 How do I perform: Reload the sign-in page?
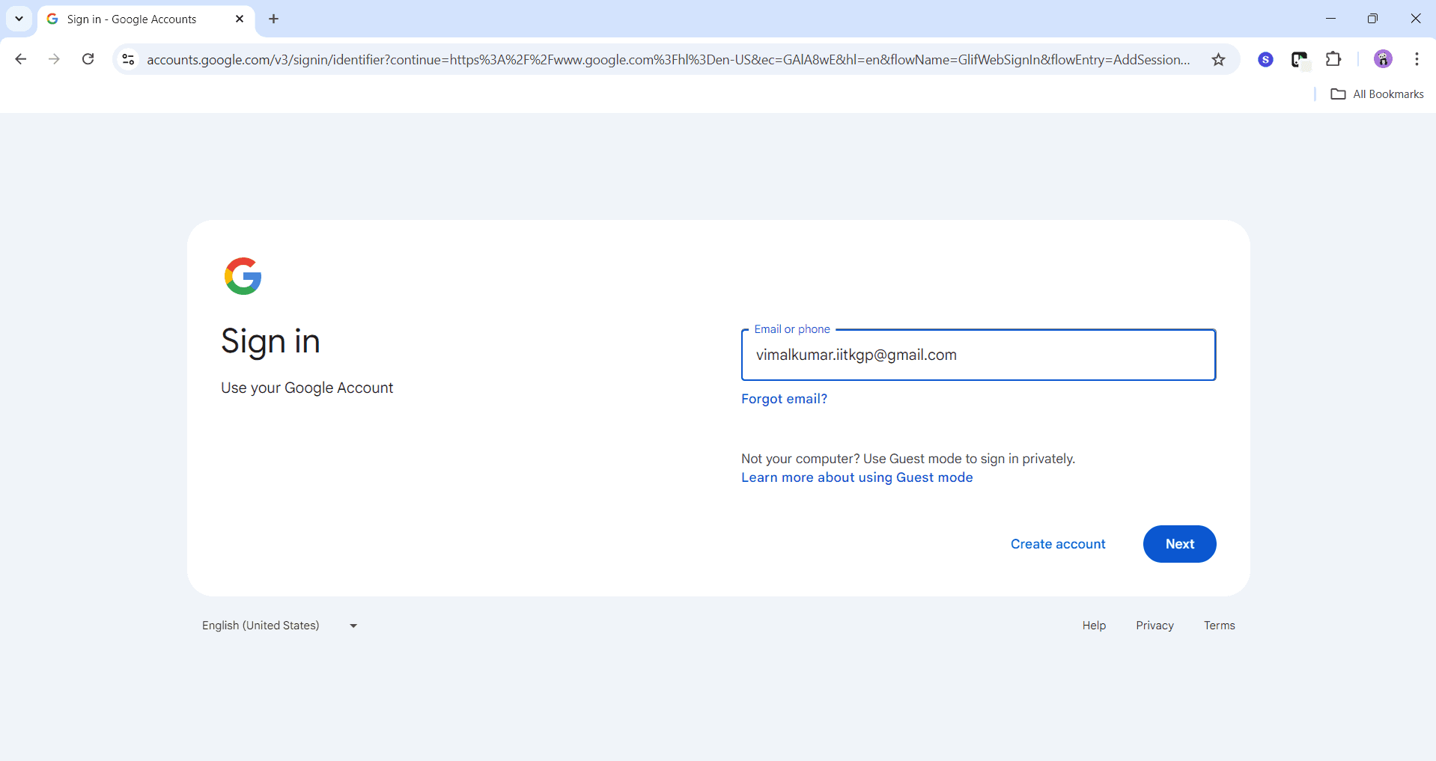pyautogui.click(x=88, y=59)
